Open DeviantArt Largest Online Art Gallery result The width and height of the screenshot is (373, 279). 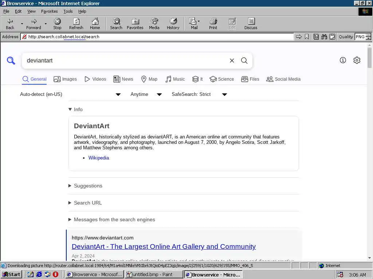[164, 247]
